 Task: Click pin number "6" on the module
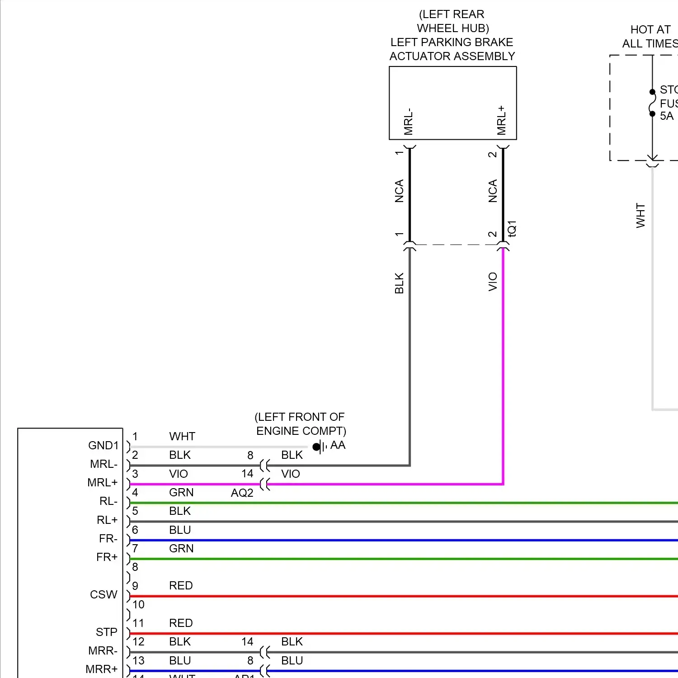135,530
